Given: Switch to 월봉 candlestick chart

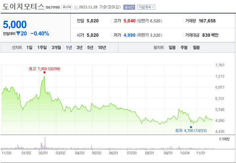Looking at the screenshot, I should [196, 47].
